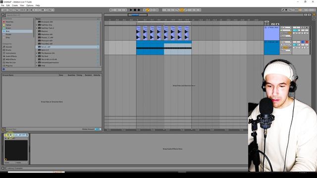Switch views with the yellow view selector icon
Image resolution: width=317 pixels, height=178 pixels.
[x=314, y=14]
